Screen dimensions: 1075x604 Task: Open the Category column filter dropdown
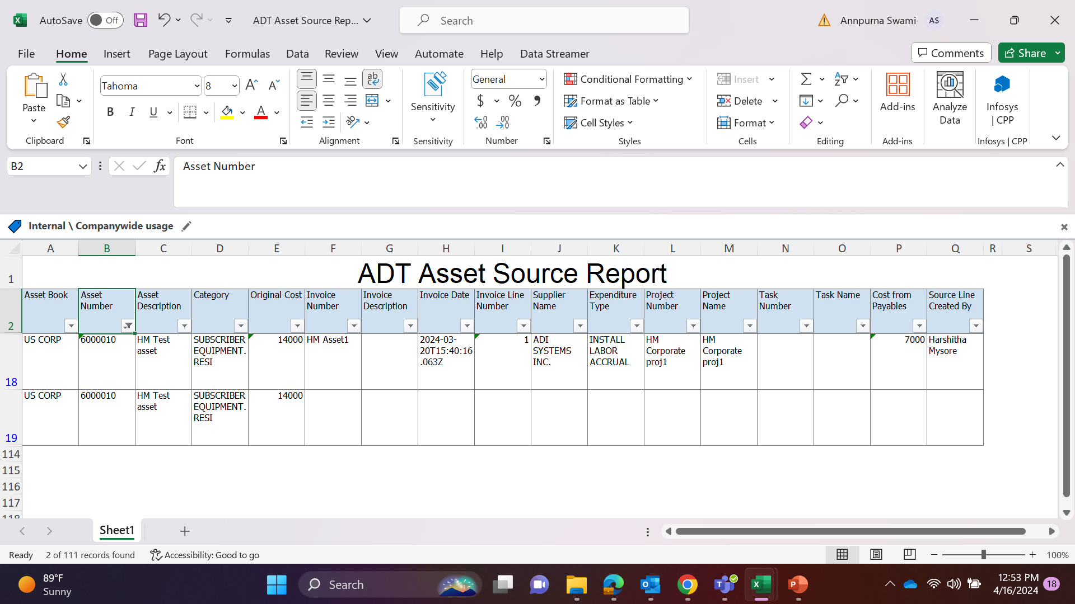coord(241,325)
